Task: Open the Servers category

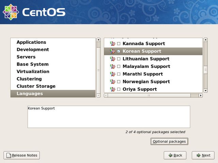Action: click(53, 57)
